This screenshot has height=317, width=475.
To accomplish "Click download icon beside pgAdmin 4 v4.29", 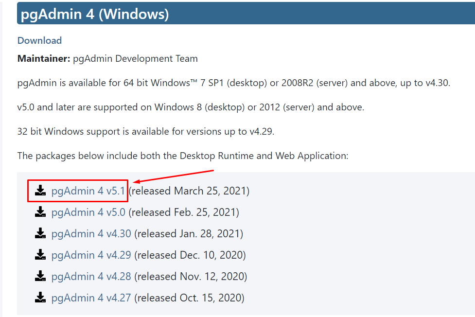I will pos(40,255).
